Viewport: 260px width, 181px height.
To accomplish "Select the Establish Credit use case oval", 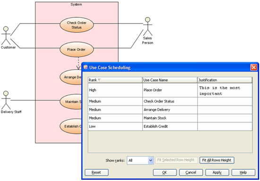I will pyautogui.click(x=71, y=126).
